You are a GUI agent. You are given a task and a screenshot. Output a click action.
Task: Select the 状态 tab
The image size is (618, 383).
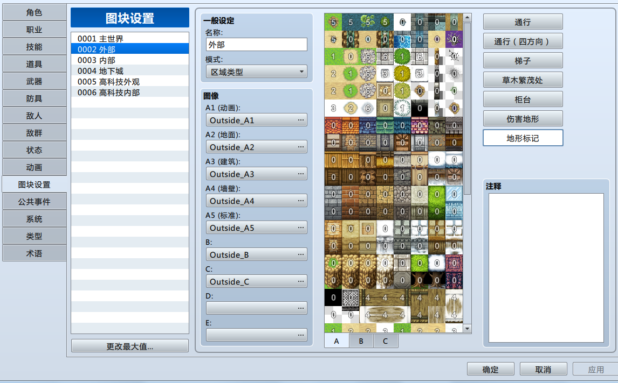coord(35,150)
